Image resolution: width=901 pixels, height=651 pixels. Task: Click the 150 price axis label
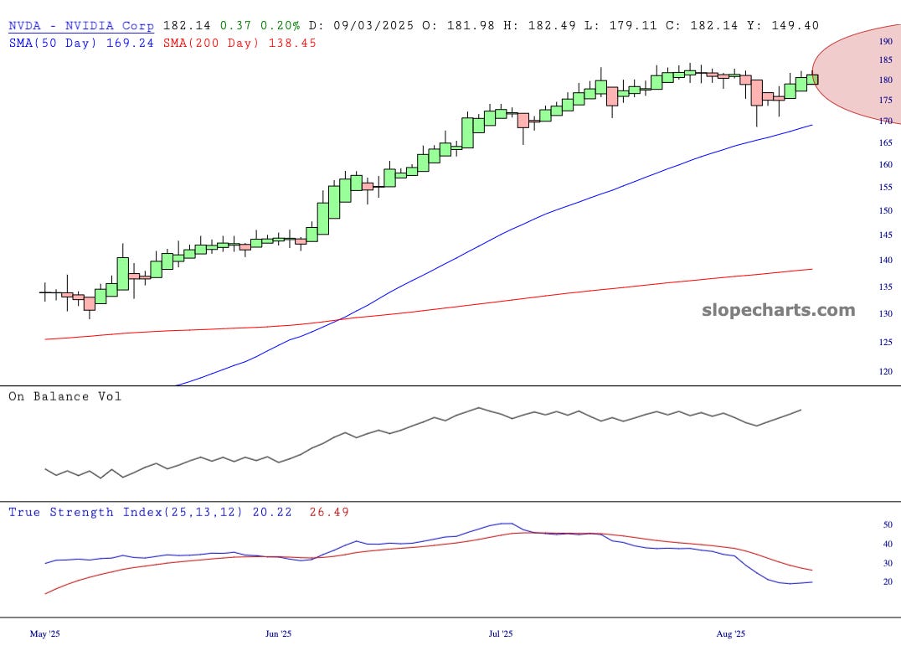[x=885, y=210]
